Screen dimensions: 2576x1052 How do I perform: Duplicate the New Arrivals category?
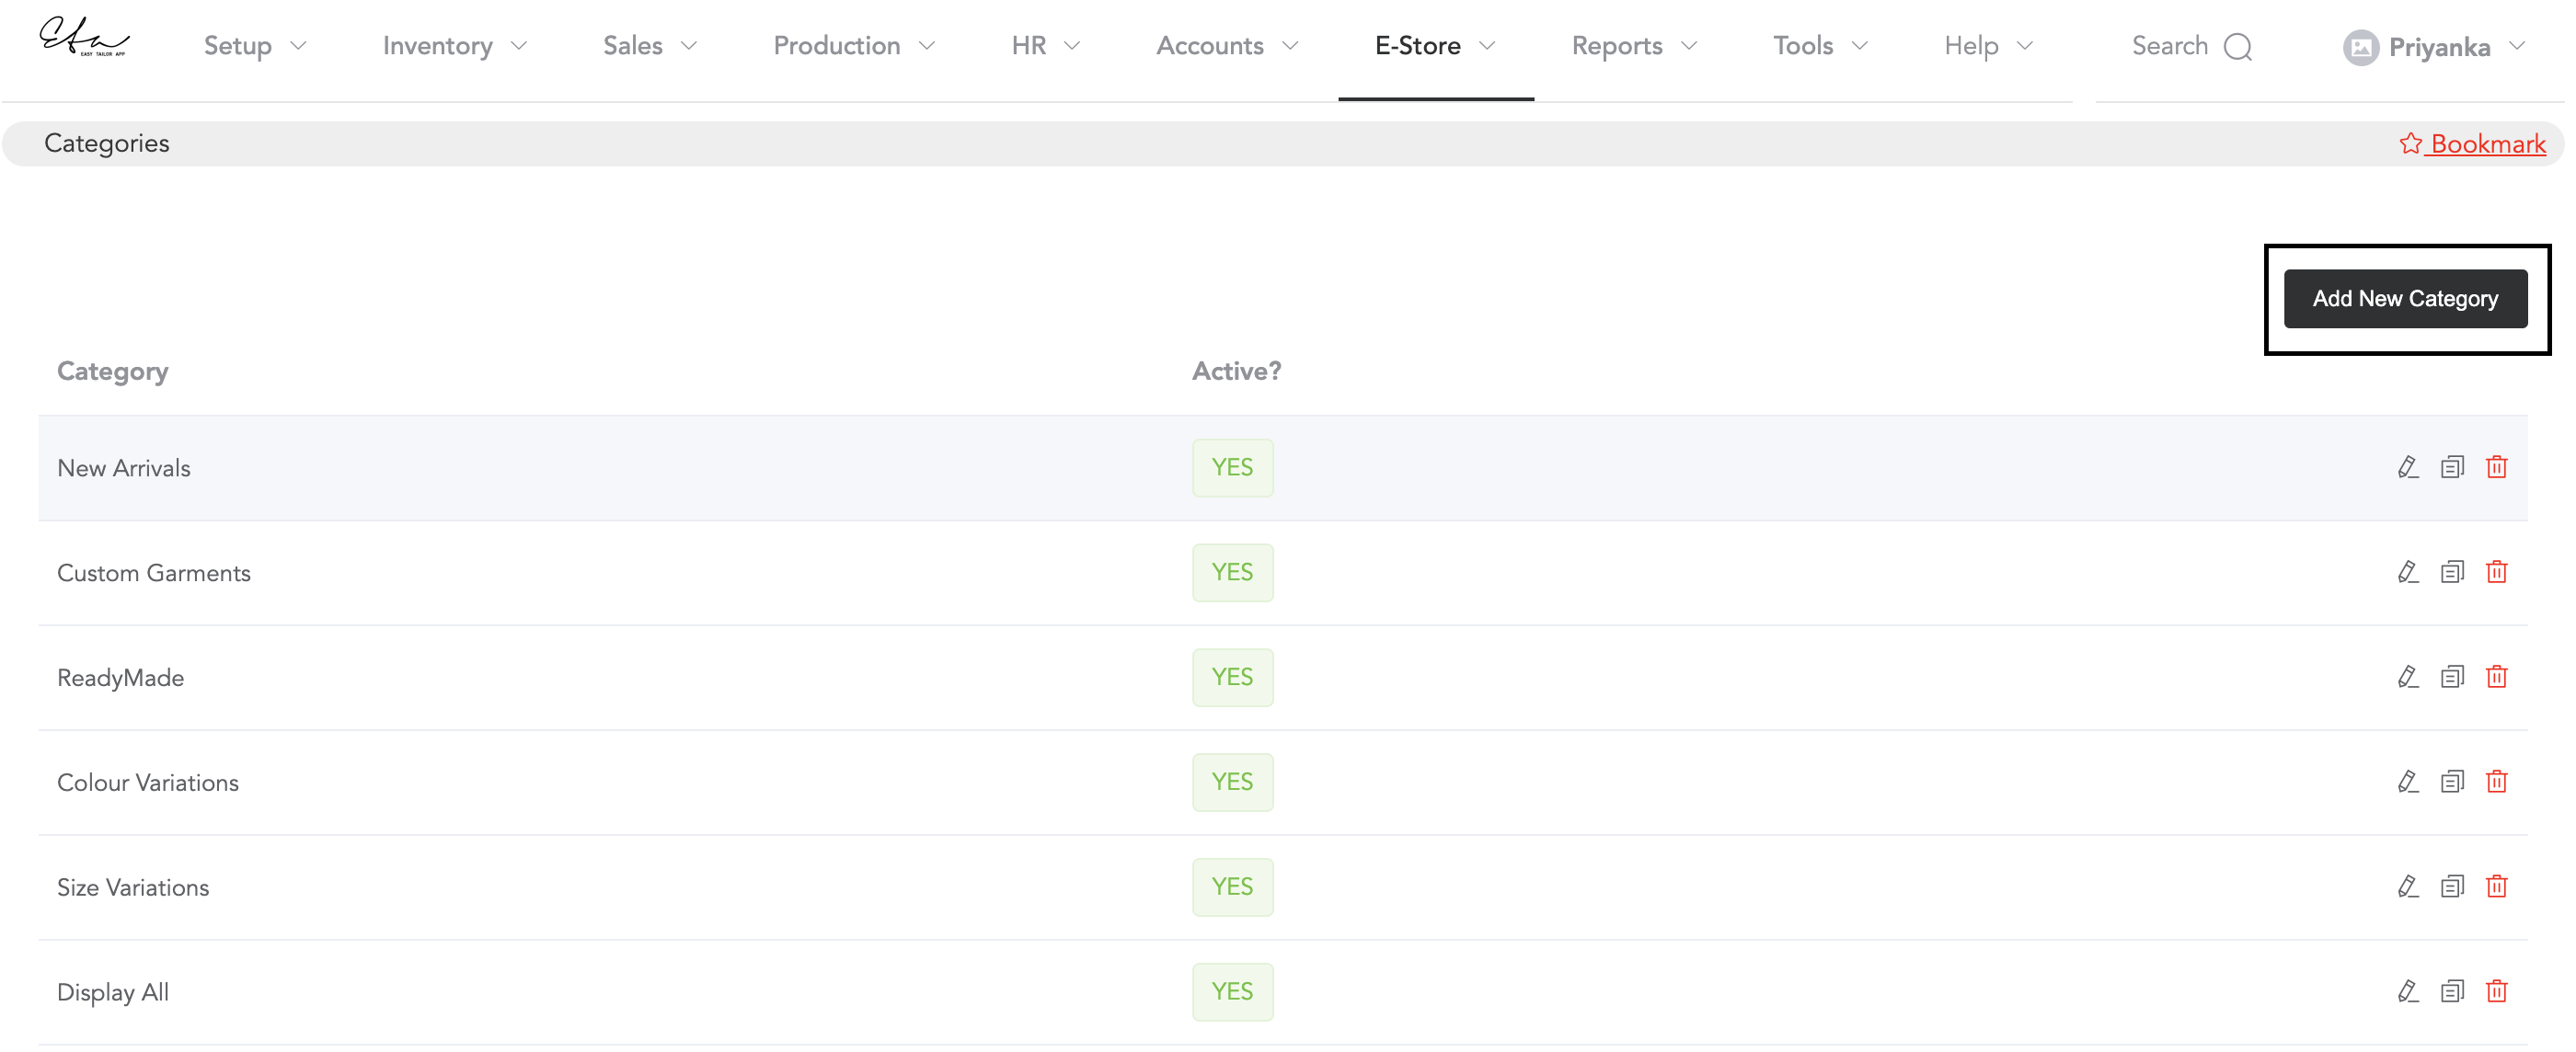click(x=2451, y=467)
